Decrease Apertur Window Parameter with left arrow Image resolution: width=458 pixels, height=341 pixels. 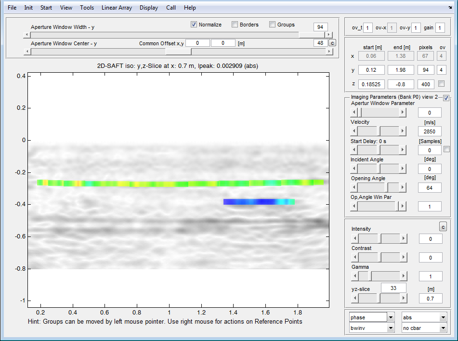[354, 112]
